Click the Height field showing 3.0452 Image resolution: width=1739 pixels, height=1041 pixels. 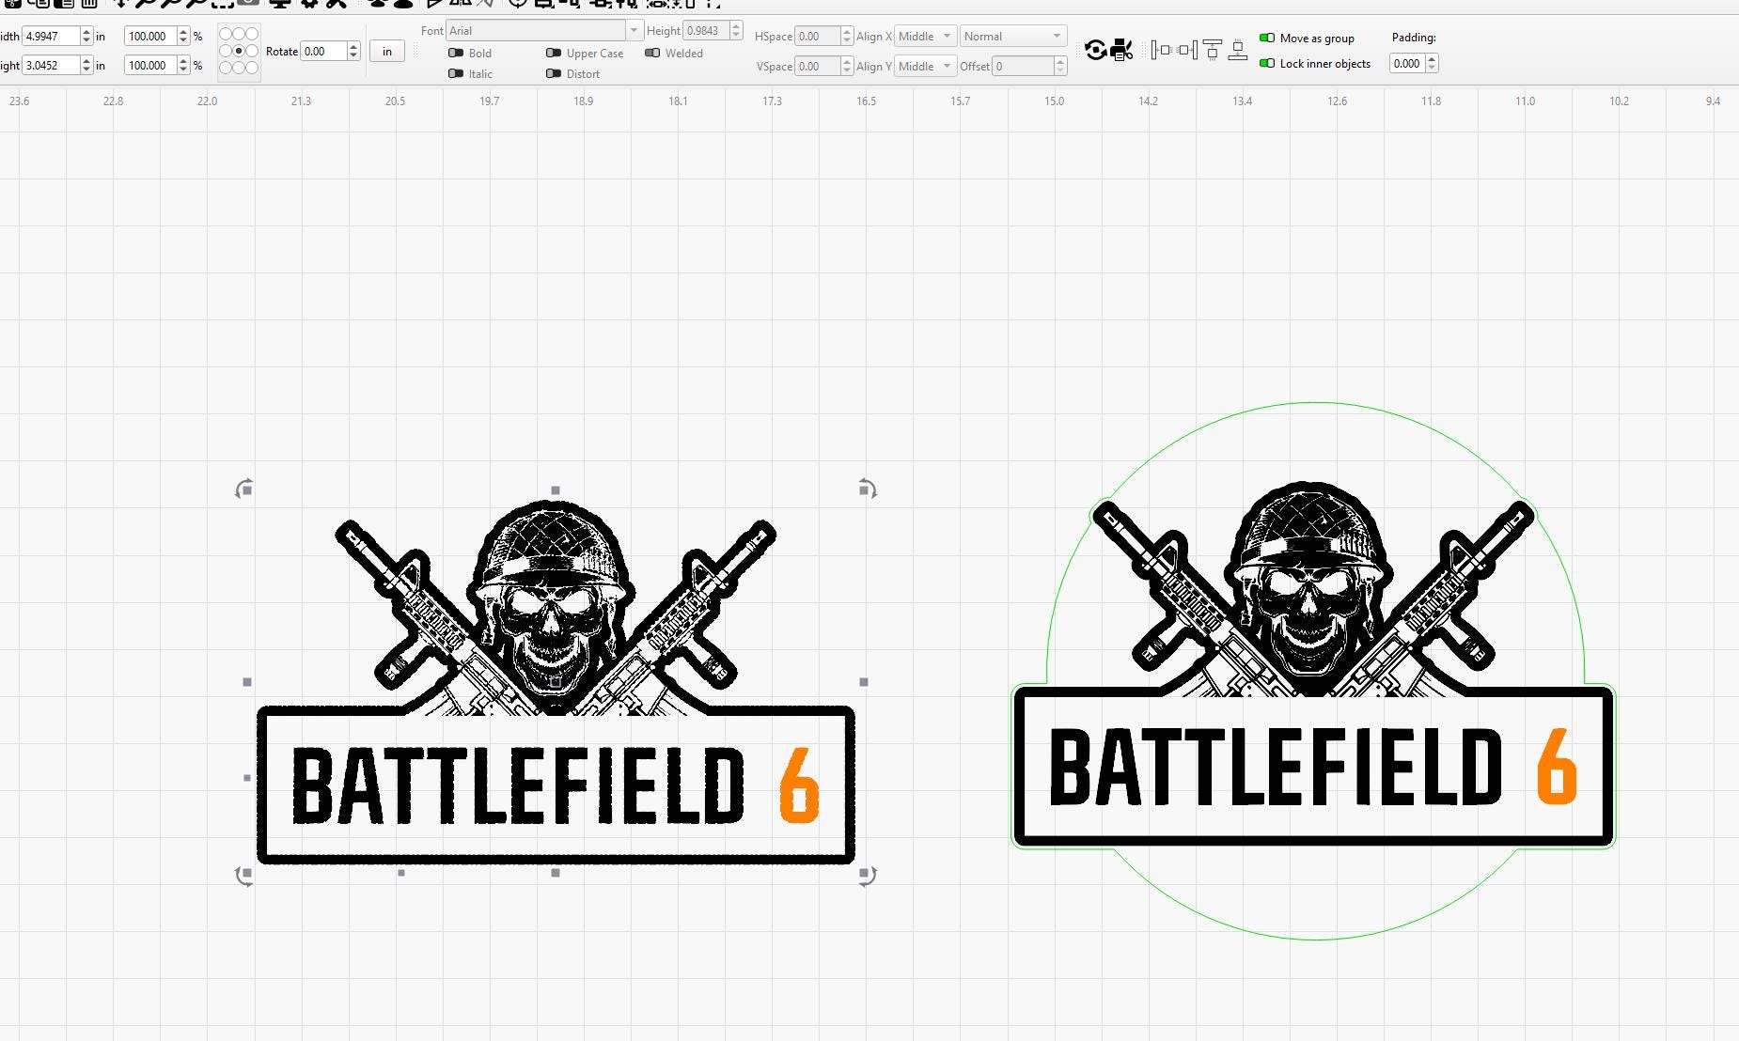pos(52,65)
